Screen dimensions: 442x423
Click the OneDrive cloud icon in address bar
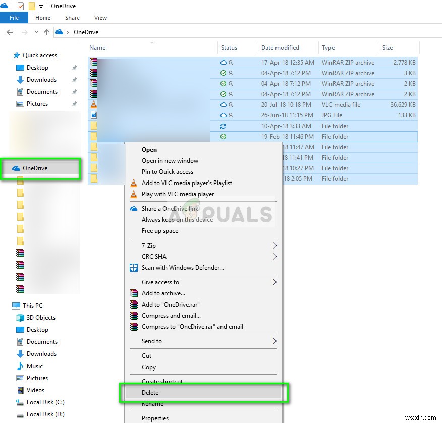point(59,32)
